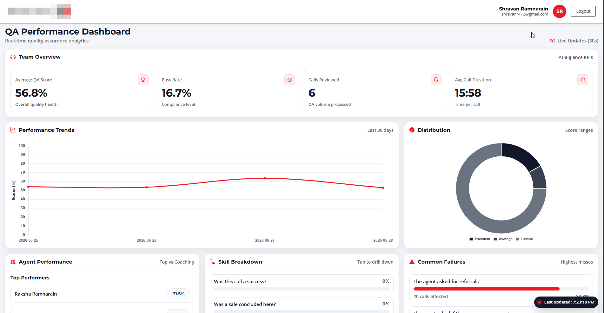Click the red dot in Last updated badge
The image size is (604, 313).
click(540, 302)
